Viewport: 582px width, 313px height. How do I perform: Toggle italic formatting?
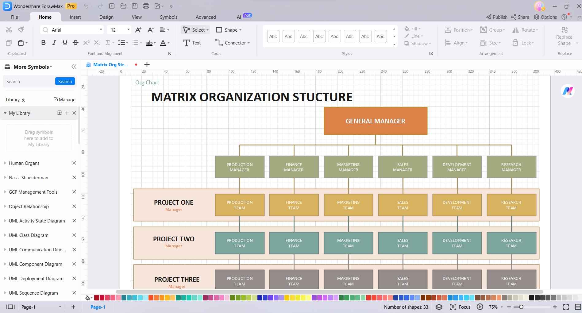point(54,43)
